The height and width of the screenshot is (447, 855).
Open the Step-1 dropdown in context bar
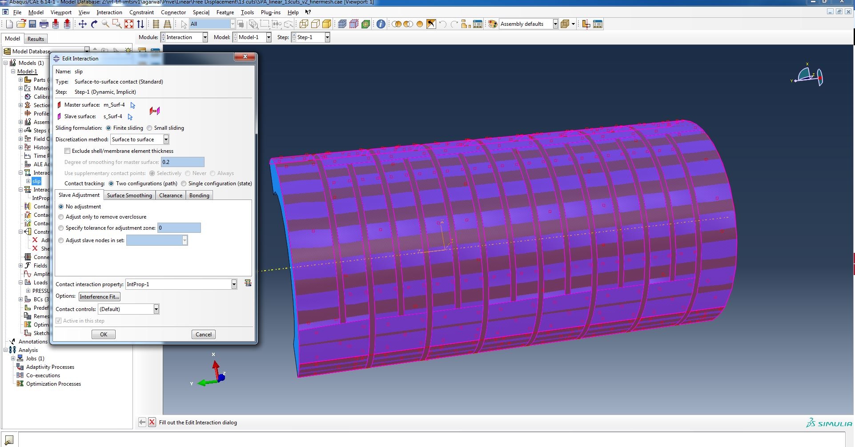pos(327,37)
